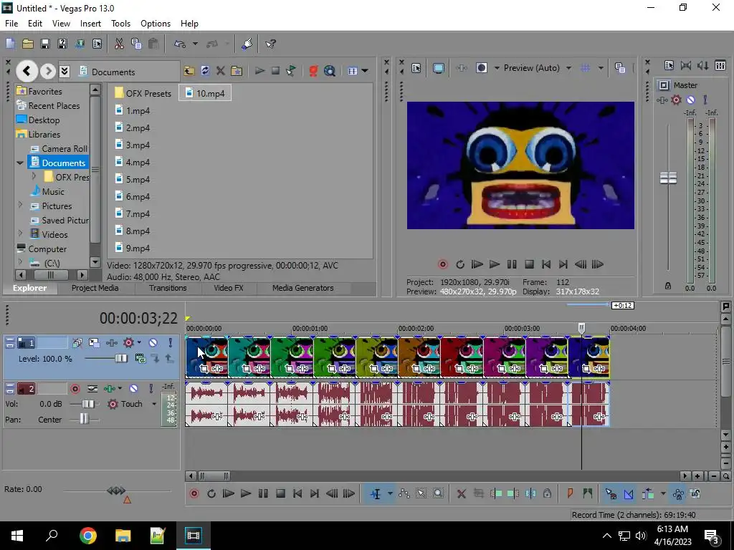Viewport: 734px width, 550px height.
Task: Open Project Properties from the main toolbar
Action: pos(97,44)
